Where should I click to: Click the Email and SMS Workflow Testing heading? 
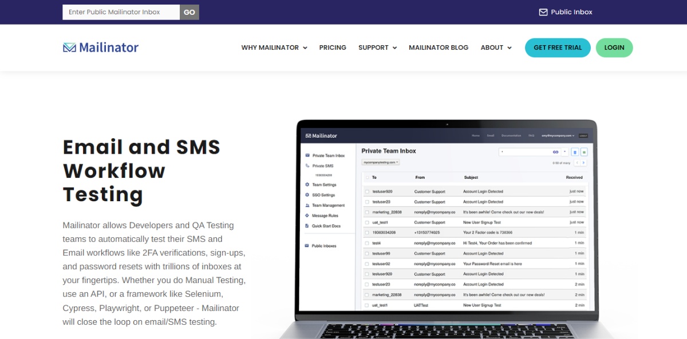141,170
